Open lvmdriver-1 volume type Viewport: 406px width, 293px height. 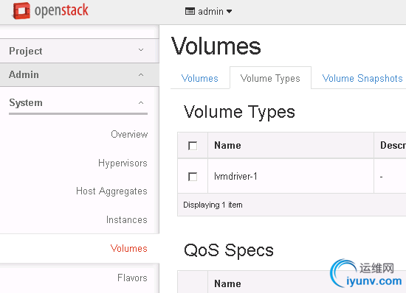click(x=235, y=177)
